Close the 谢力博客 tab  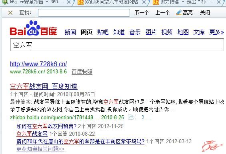[219, 2]
